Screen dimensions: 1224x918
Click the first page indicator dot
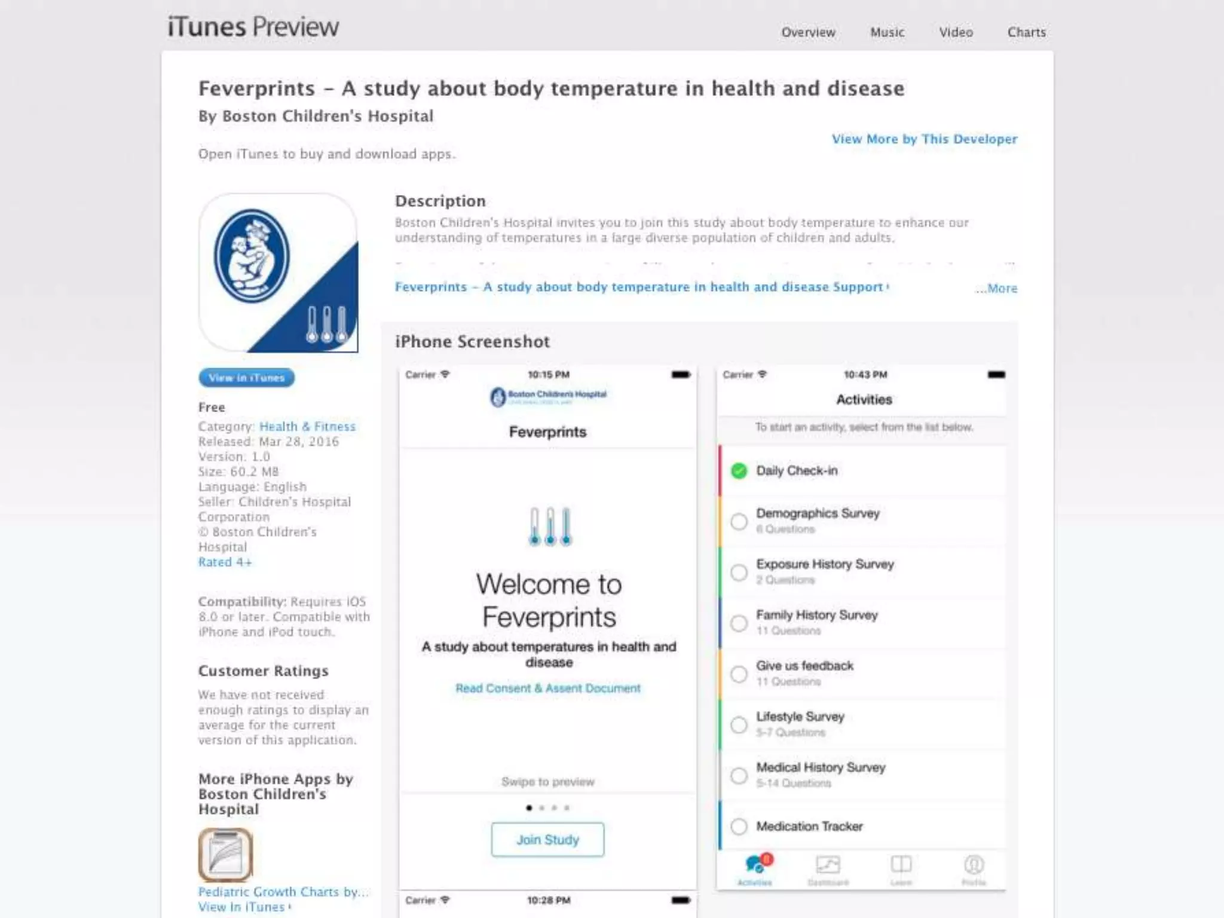(529, 808)
